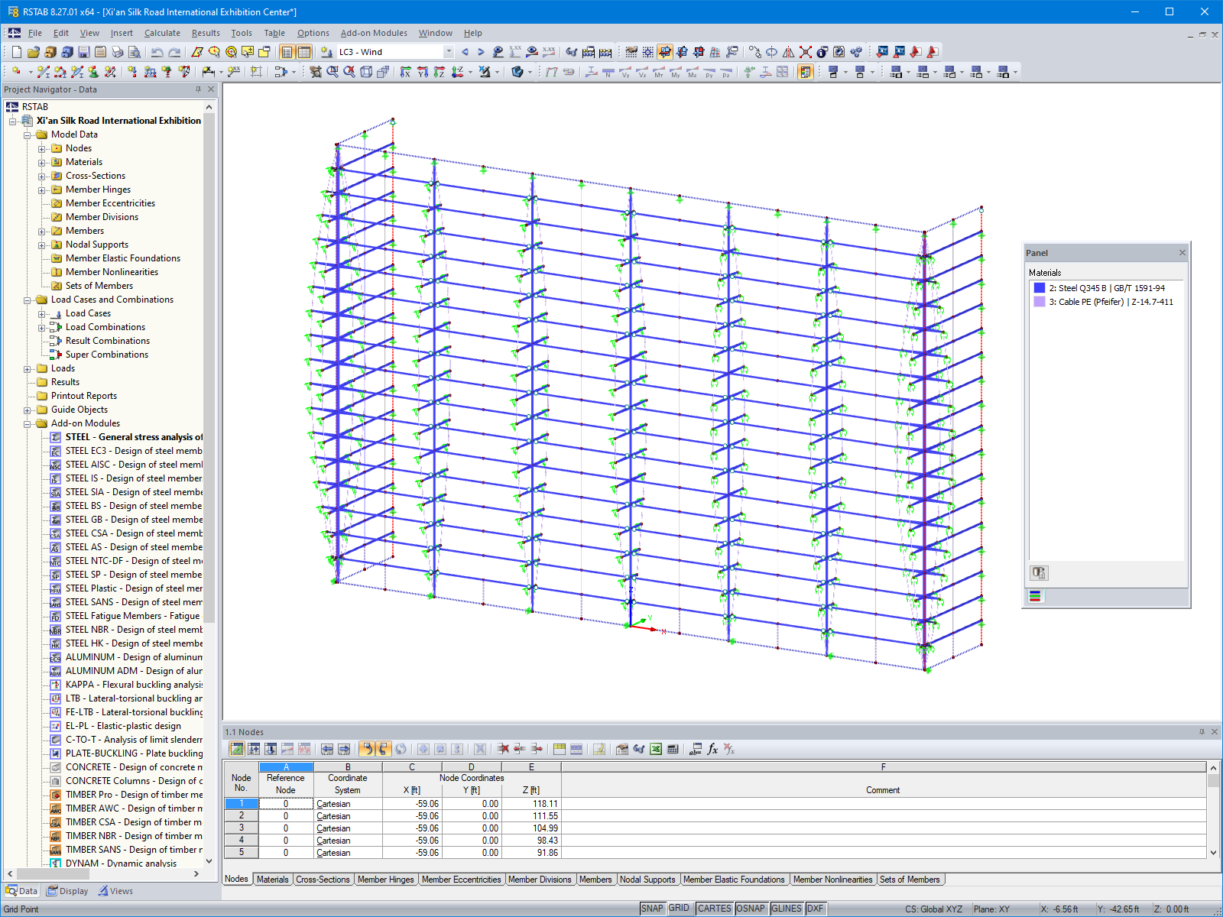The width and height of the screenshot is (1223, 917).
Task: Switch to the Sets of Members tab
Action: 910,880
